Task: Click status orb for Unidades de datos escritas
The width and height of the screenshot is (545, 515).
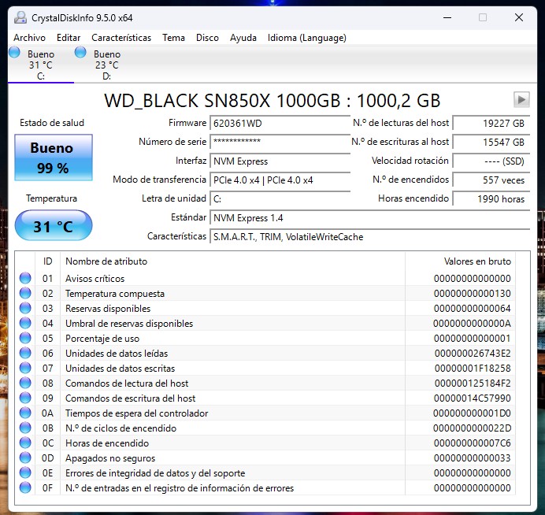Action: 25,368
